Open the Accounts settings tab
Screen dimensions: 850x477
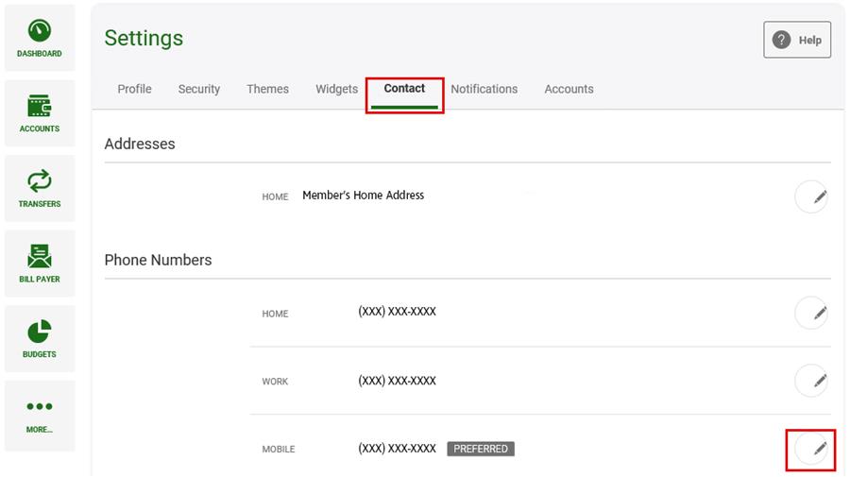tap(569, 89)
